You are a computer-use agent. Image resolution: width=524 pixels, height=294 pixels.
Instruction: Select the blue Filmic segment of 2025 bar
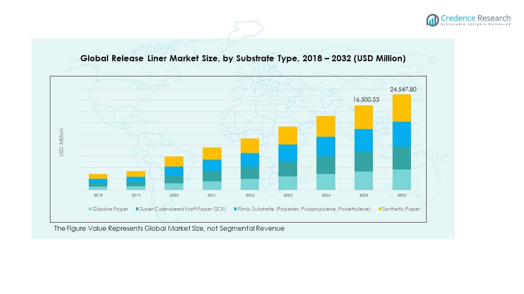point(364,140)
